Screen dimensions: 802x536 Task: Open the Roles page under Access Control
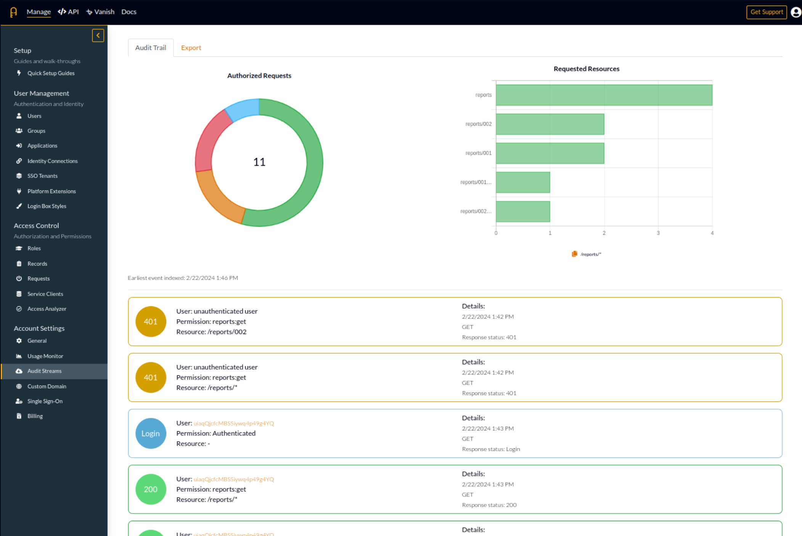tap(34, 248)
